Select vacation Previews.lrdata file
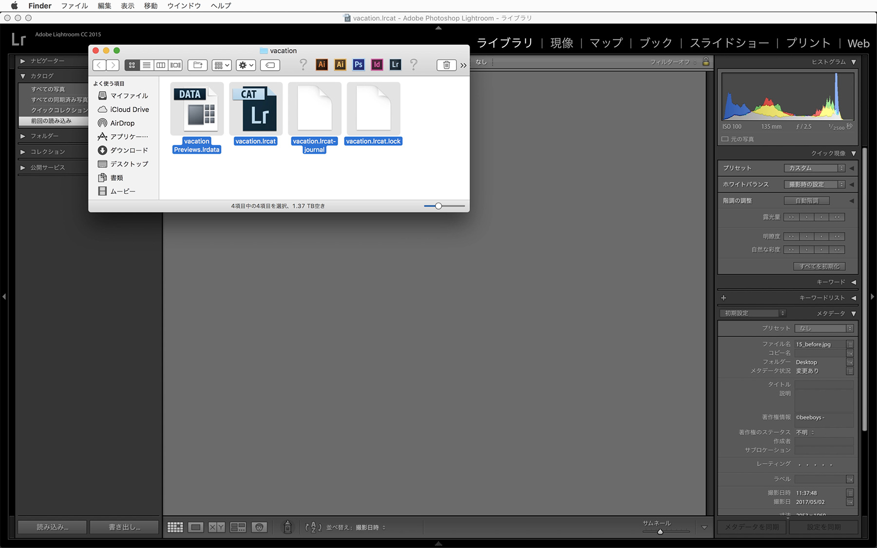The width and height of the screenshot is (877, 548). [x=197, y=117]
